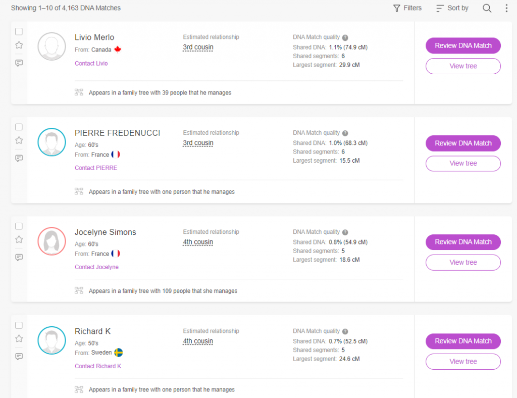Add a note to Livio Merlo match

point(19,63)
